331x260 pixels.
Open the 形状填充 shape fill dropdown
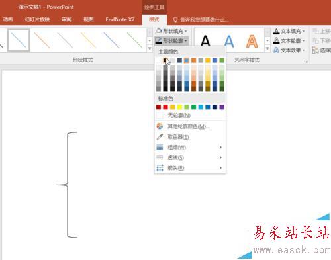pyautogui.click(x=171, y=31)
